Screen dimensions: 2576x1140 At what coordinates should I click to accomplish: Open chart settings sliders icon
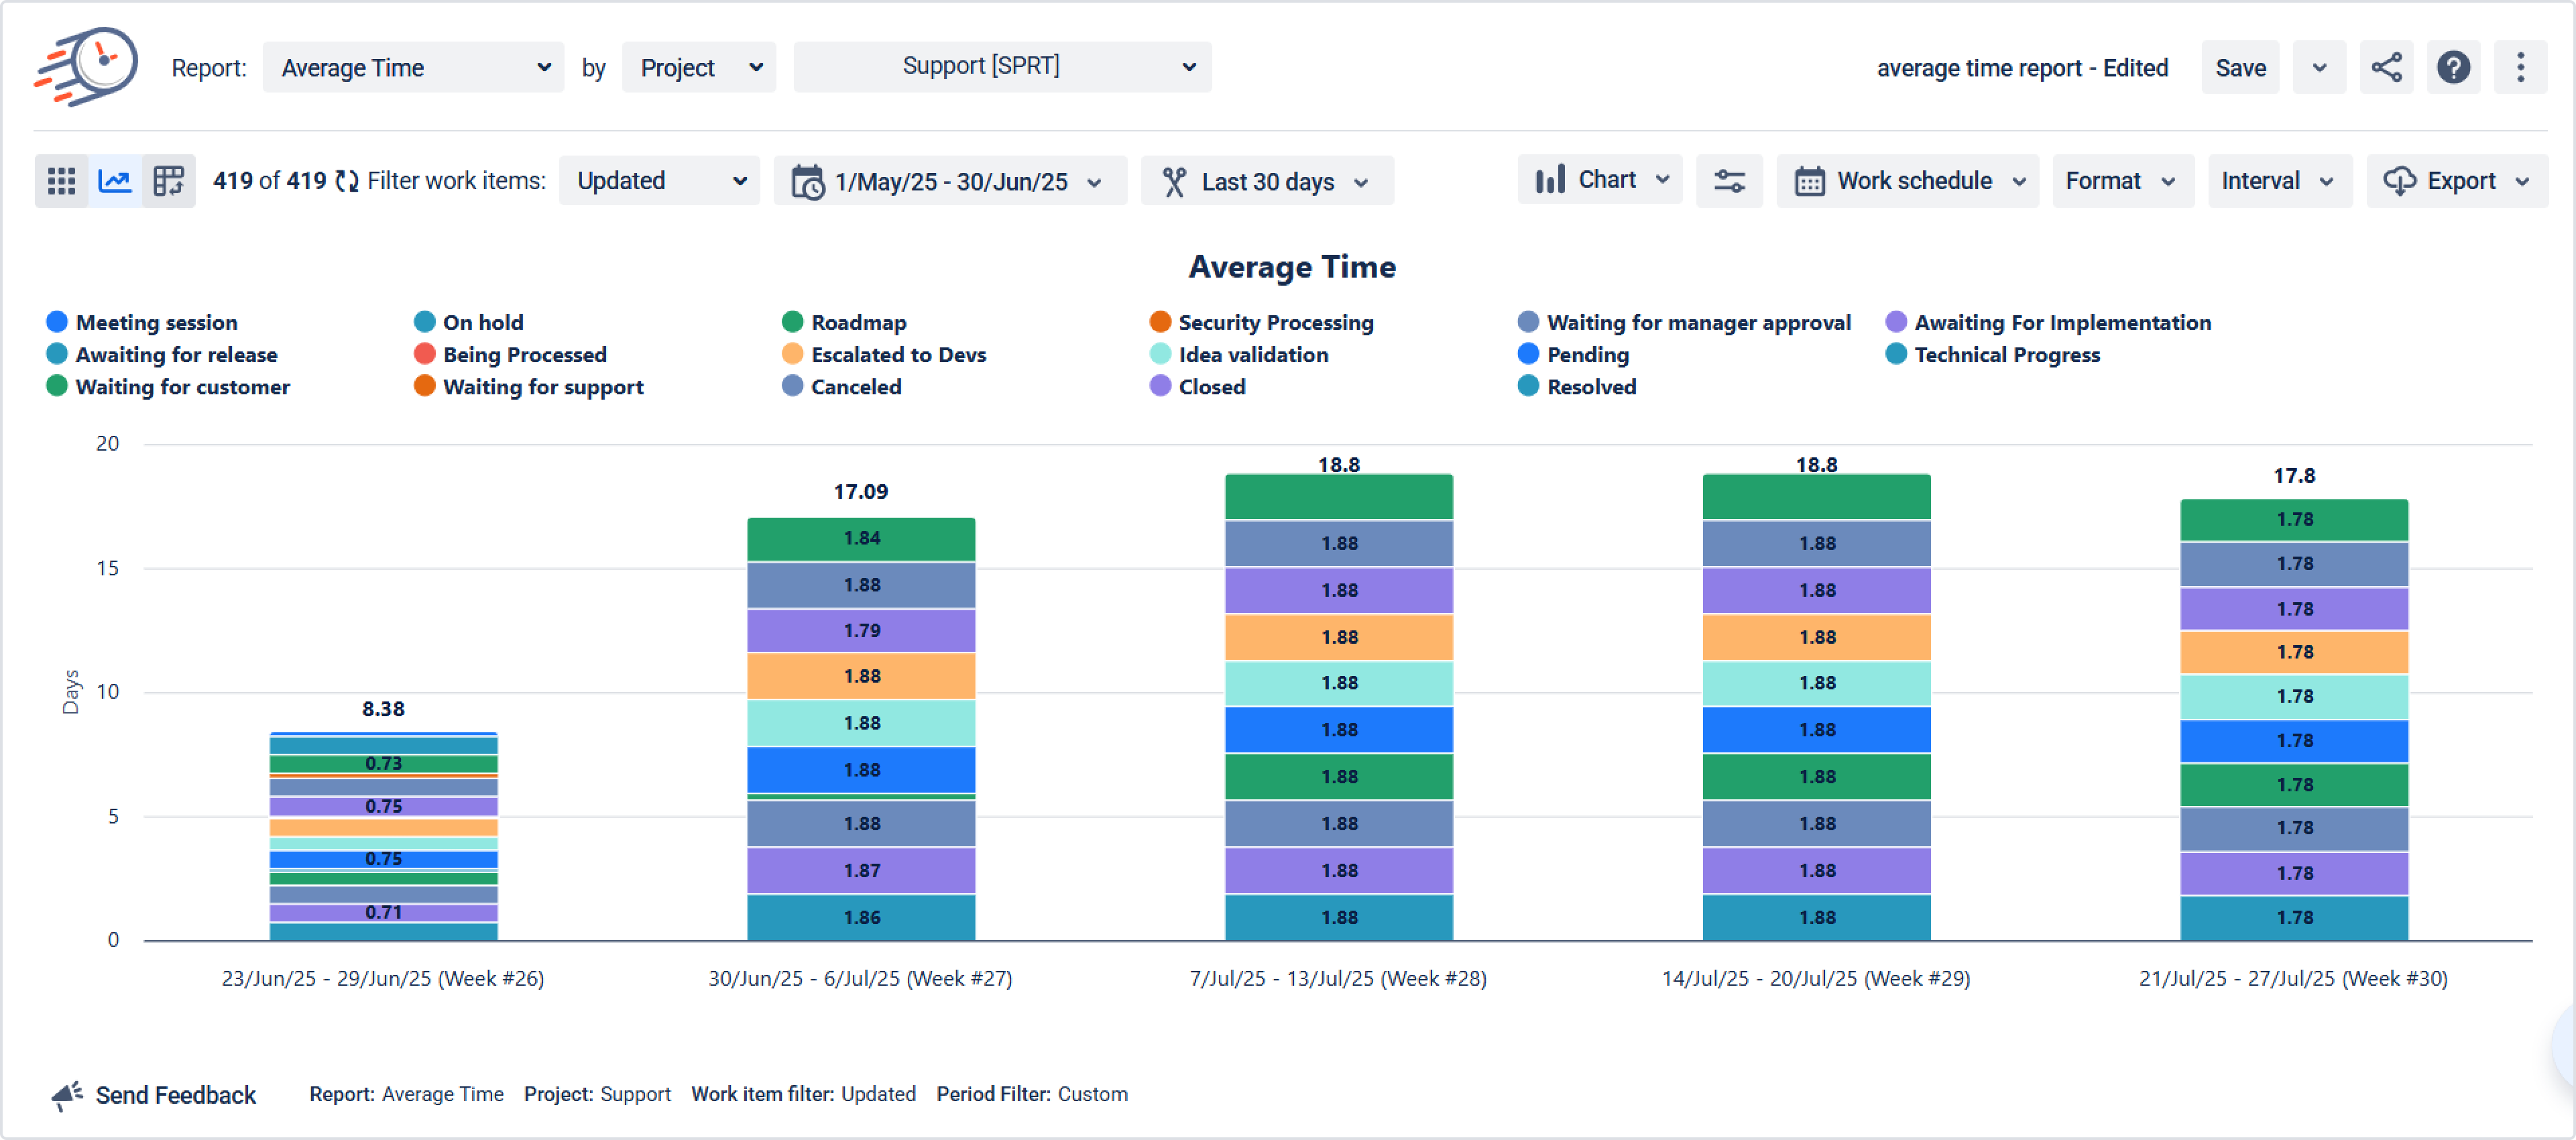[1729, 181]
